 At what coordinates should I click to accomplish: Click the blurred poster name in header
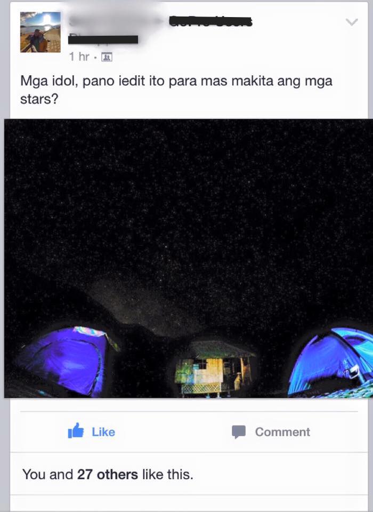[x=116, y=21]
